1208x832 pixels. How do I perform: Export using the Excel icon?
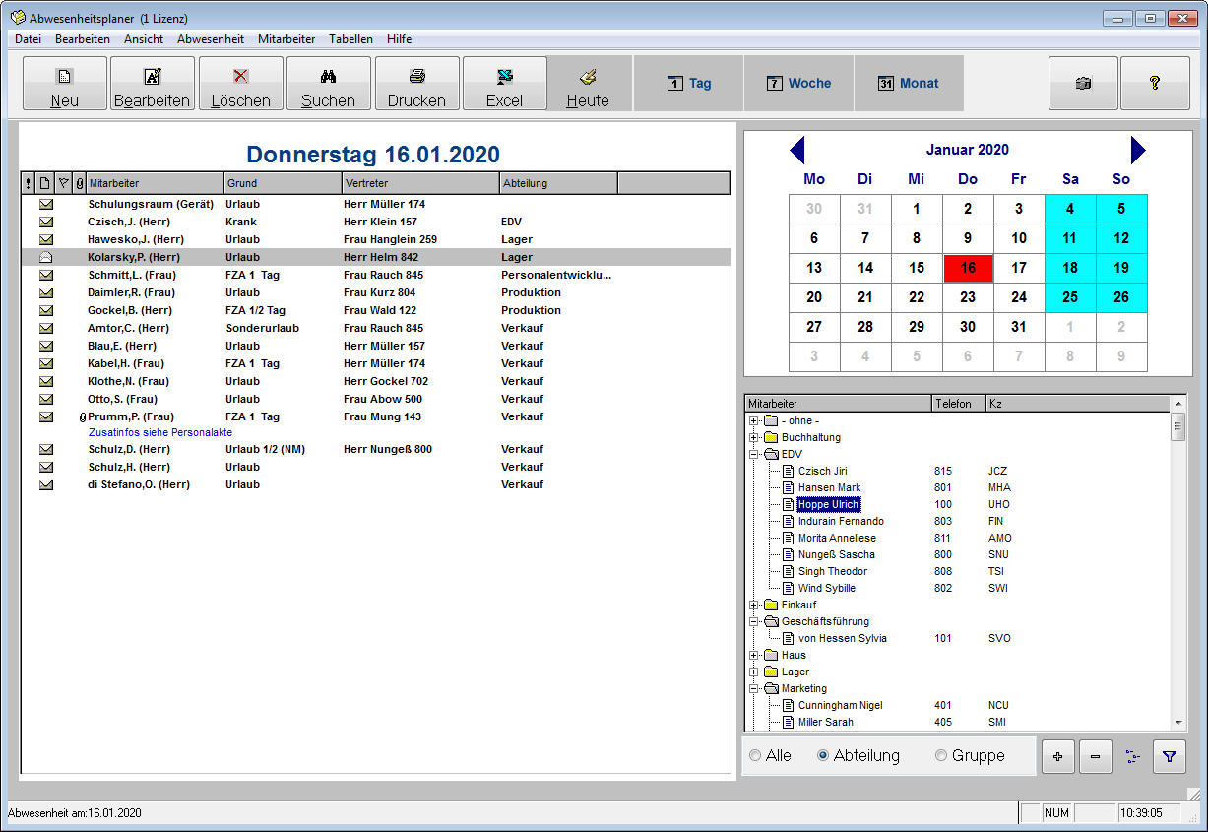(504, 76)
